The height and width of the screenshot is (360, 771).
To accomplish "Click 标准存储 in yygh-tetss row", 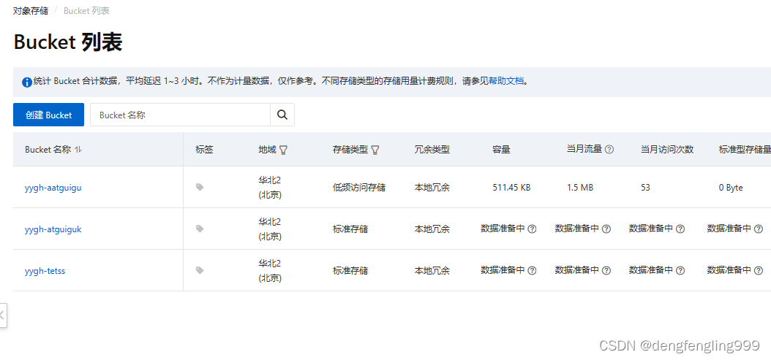I will coord(350,271).
